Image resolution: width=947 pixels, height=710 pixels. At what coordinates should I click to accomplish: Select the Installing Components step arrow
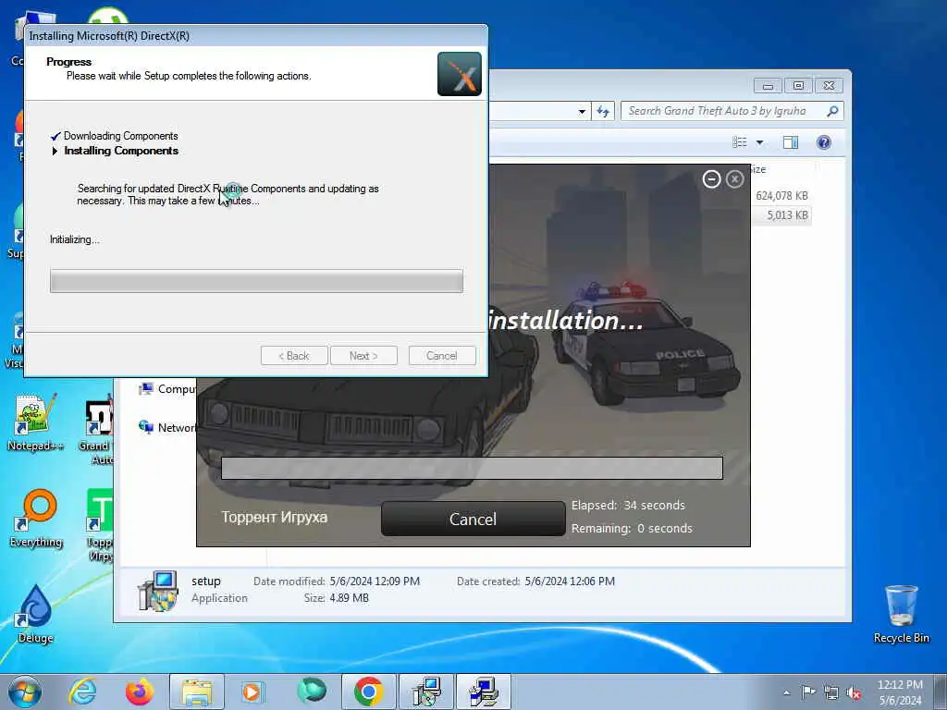pos(55,151)
